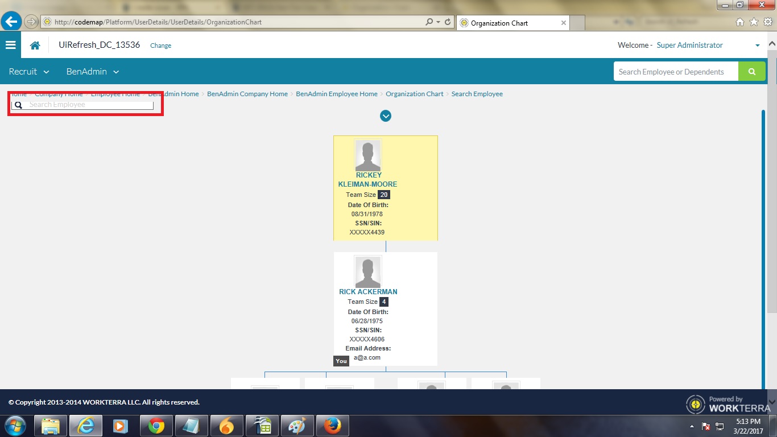The image size is (777, 437).
Task: Click the green search button
Action: tap(752, 72)
